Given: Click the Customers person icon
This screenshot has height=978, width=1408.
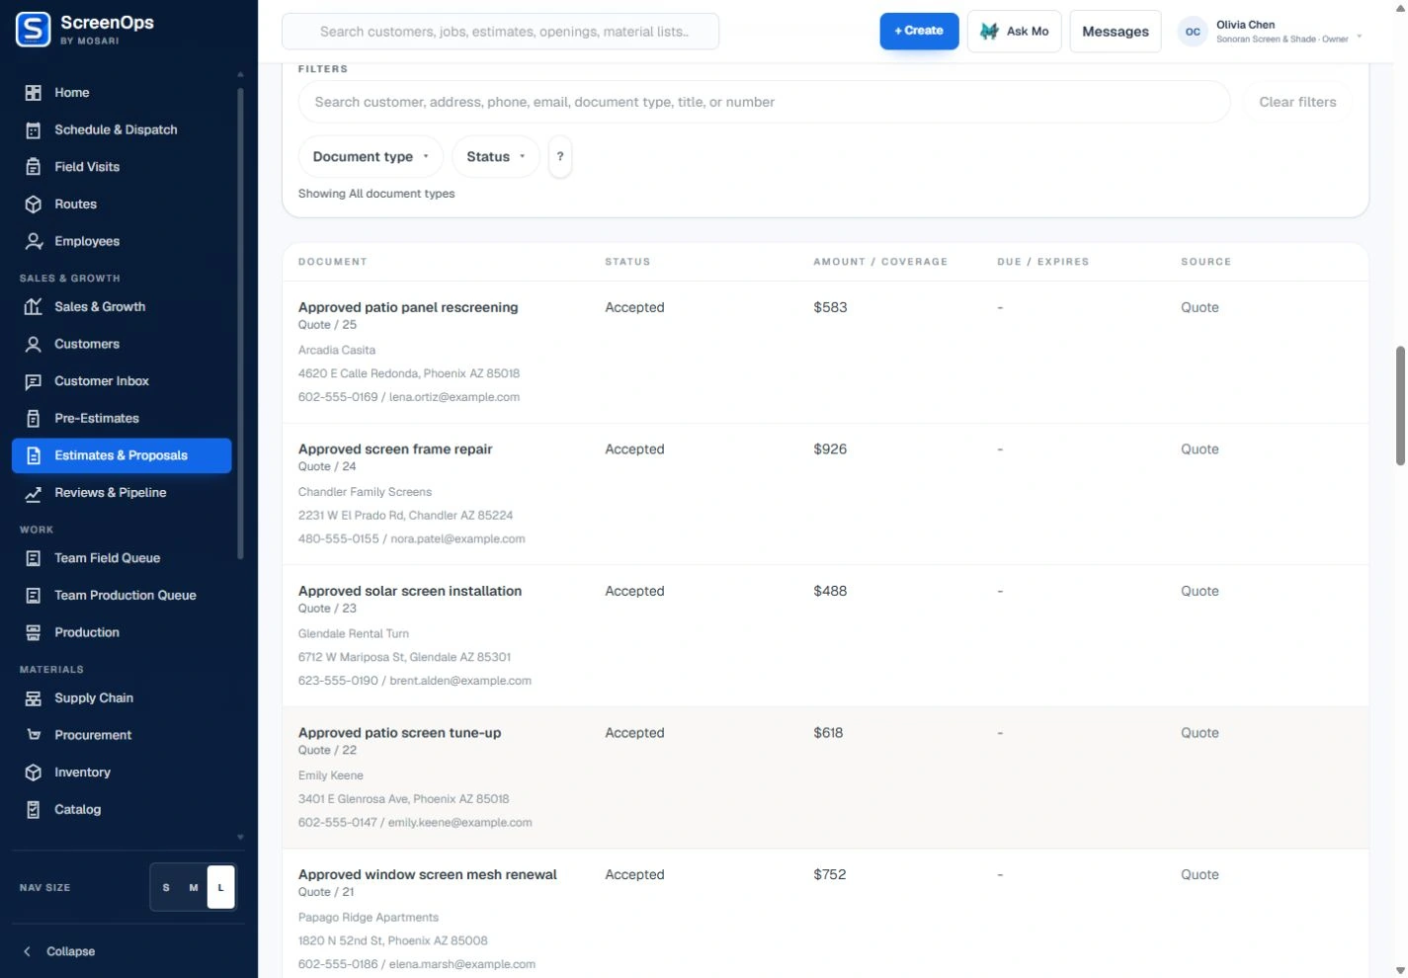Looking at the screenshot, I should click(x=34, y=345).
